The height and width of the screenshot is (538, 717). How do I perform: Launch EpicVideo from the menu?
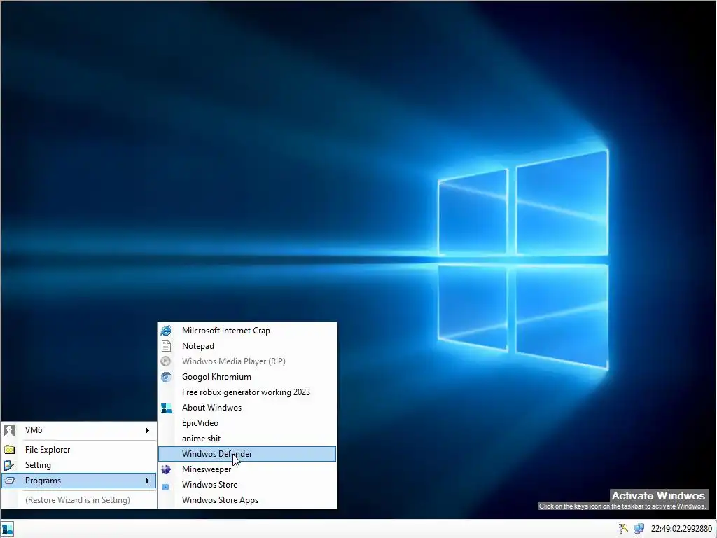click(x=247, y=423)
